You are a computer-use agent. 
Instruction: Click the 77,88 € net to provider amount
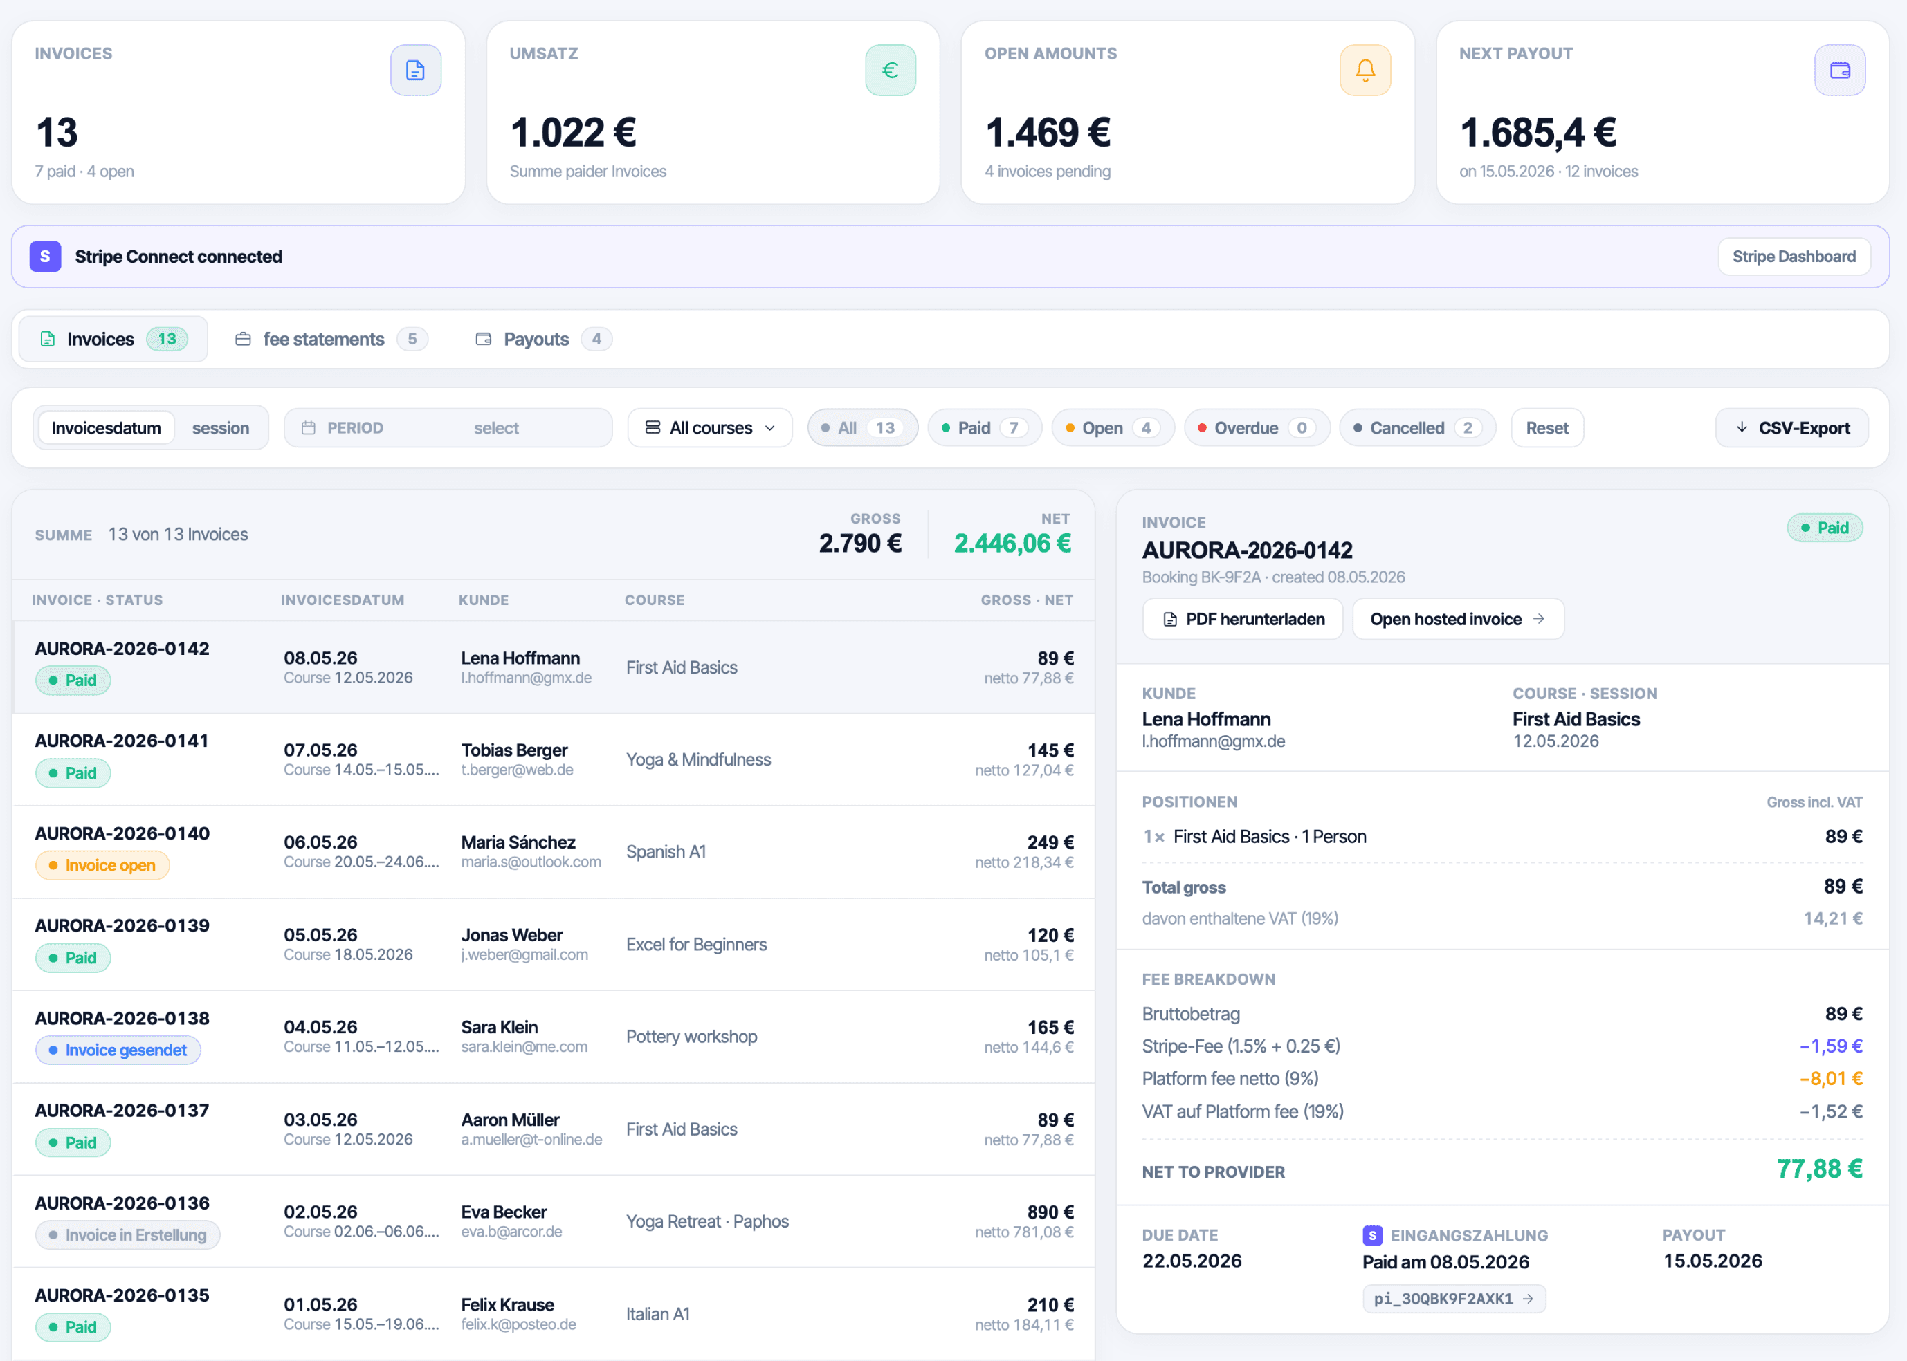[x=1819, y=1169]
